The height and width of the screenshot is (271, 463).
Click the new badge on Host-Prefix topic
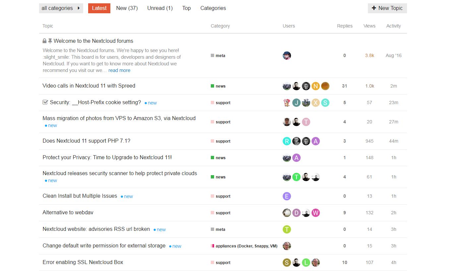151,103
